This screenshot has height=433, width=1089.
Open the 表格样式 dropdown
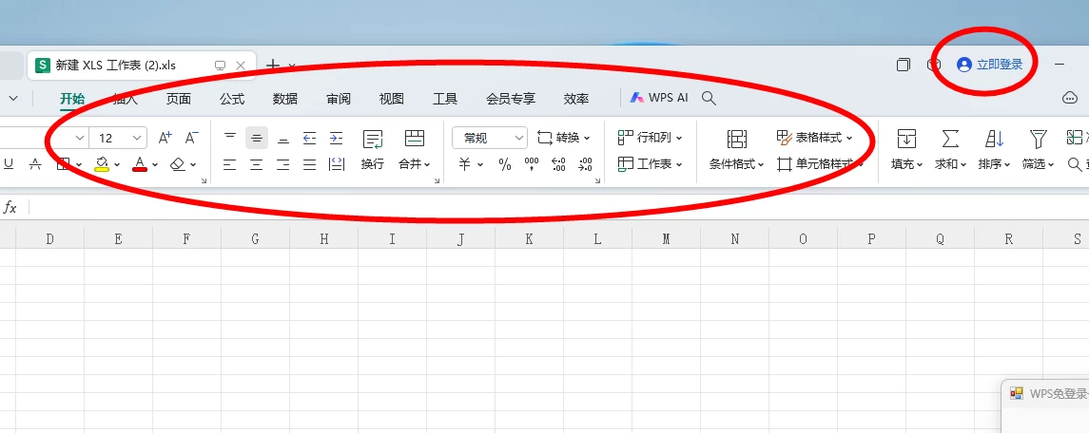point(815,138)
